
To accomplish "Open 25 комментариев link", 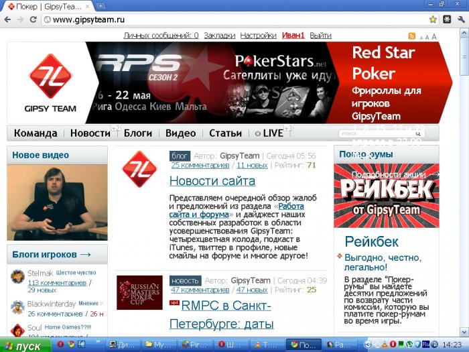I will coord(200,165).
